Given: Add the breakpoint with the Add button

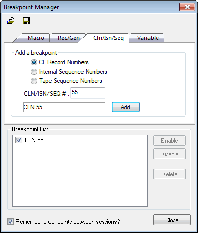Looking at the screenshot, I should tap(126, 107).
